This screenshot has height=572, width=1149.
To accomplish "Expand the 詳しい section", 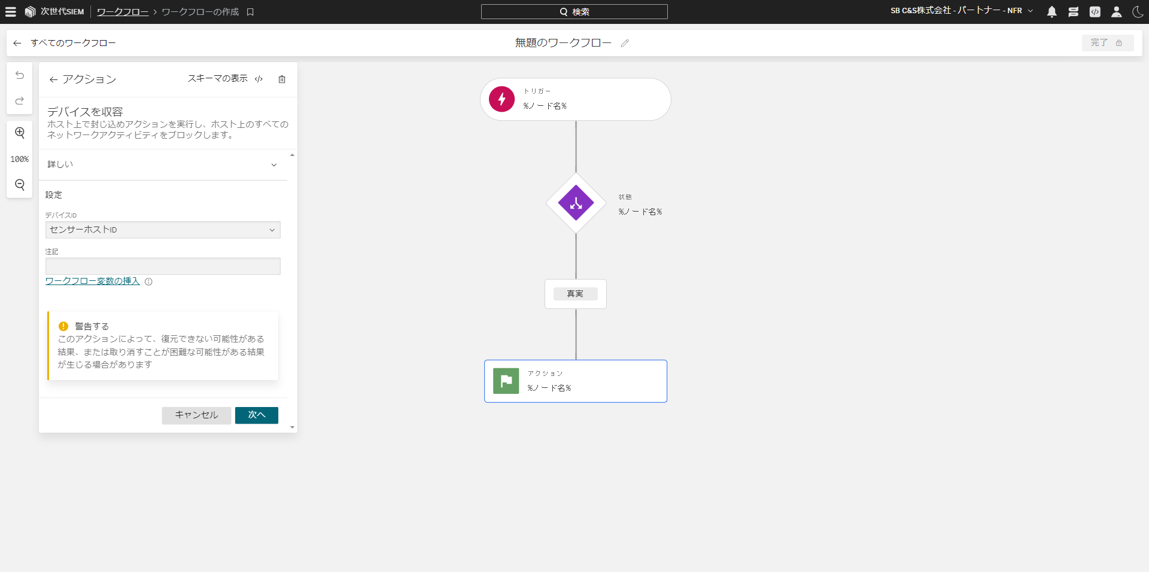I will (163, 164).
